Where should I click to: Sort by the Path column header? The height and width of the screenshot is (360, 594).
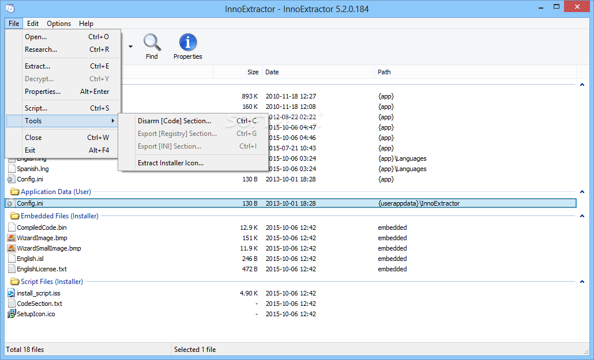[x=475, y=72]
